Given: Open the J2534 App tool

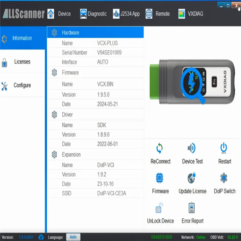Looking at the screenshot, I should pyautogui.click(x=127, y=14).
